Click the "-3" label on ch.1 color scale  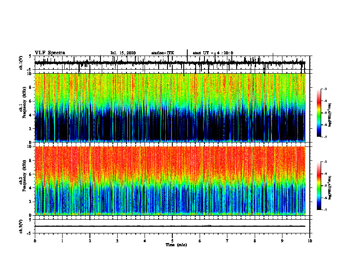pyautogui.click(x=325, y=89)
